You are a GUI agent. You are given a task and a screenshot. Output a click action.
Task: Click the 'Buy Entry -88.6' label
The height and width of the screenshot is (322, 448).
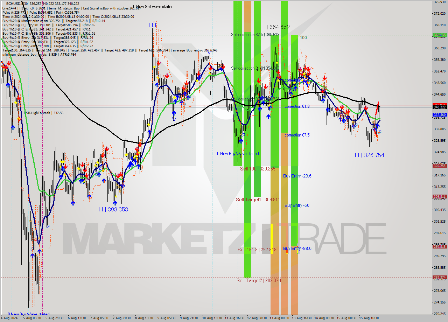pos(297,248)
